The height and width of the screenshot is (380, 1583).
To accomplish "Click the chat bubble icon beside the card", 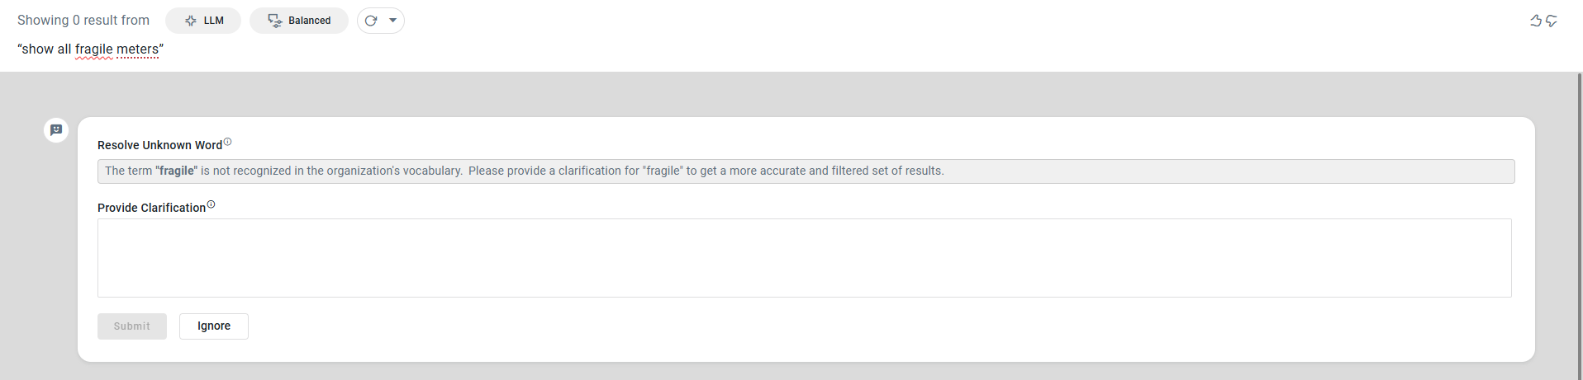I will click(x=56, y=130).
